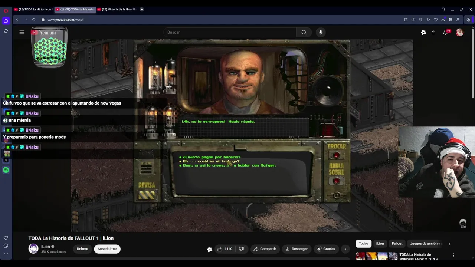
Task: Click star-shaped icon in YouTube header
Action: [x=423, y=33]
